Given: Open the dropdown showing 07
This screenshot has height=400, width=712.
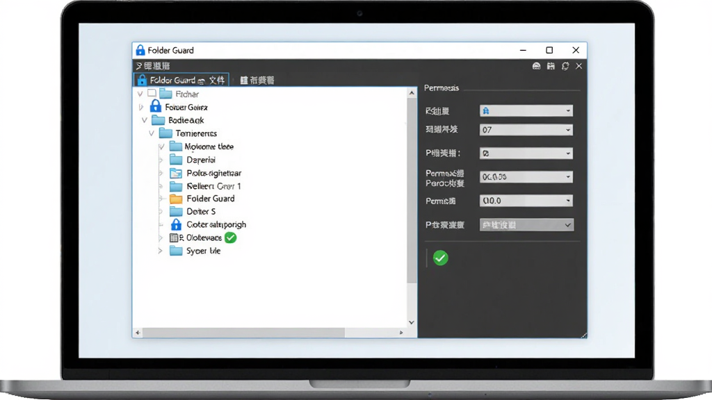Looking at the screenshot, I should coord(526,130).
